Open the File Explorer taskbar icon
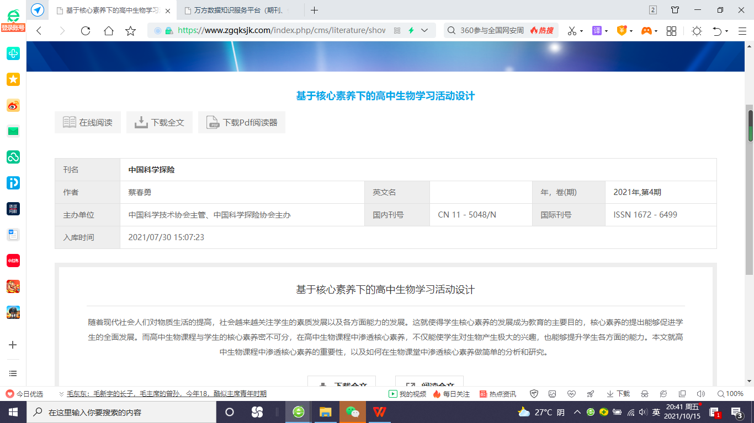754x423 pixels. 325,412
